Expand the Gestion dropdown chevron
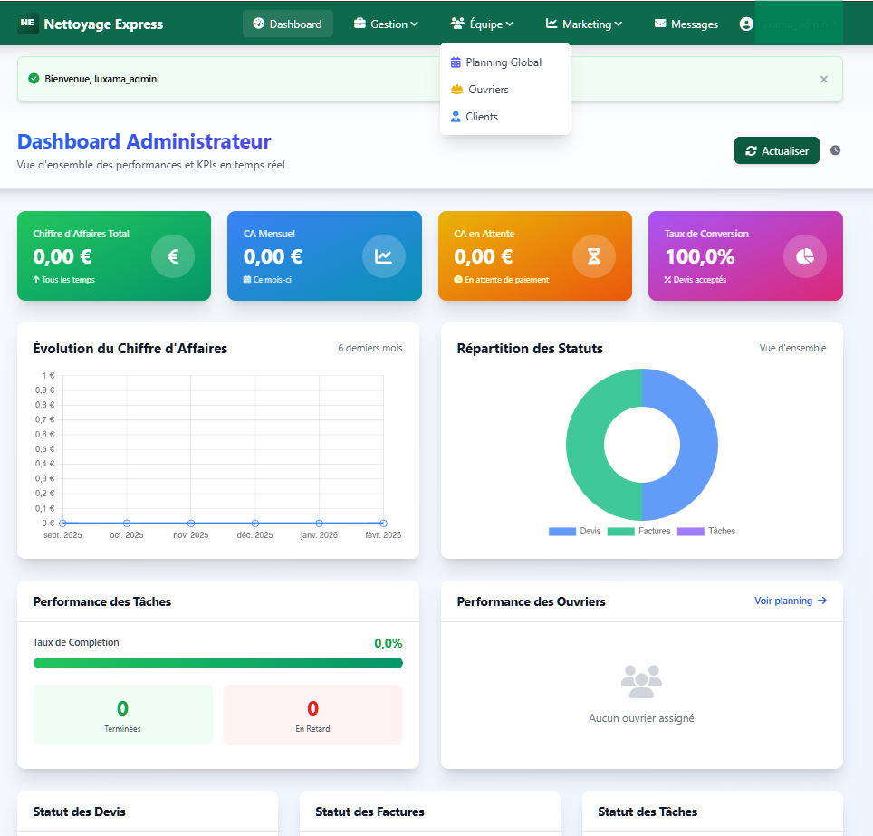 414,24
